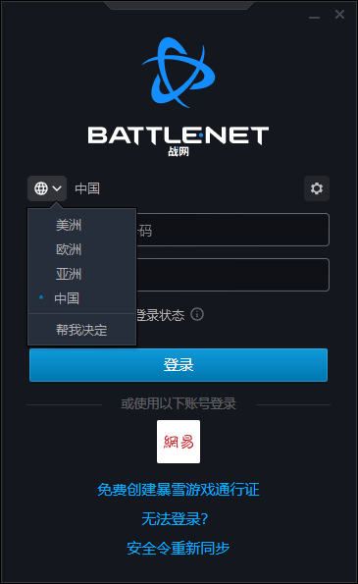
Task: Open the settings gear icon
Action: pyautogui.click(x=317, y=188)
